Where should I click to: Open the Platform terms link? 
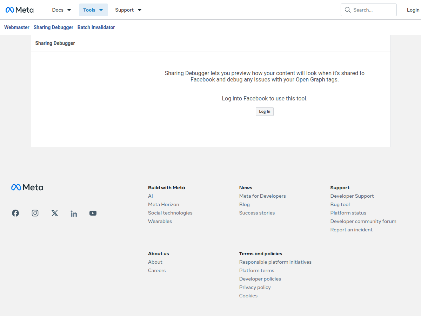257,270
